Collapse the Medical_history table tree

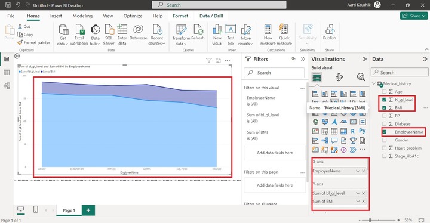pos(374,83)
